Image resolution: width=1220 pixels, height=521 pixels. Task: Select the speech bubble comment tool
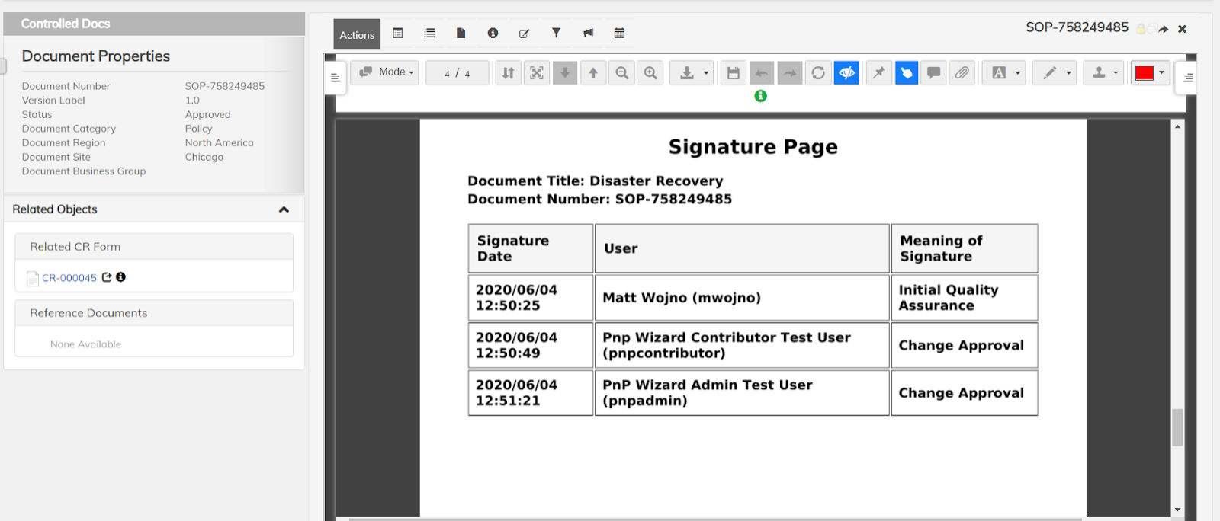[x=933, y=73]
